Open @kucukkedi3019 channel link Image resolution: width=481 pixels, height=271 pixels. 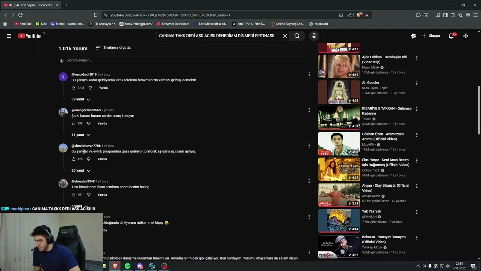[84, 75]
